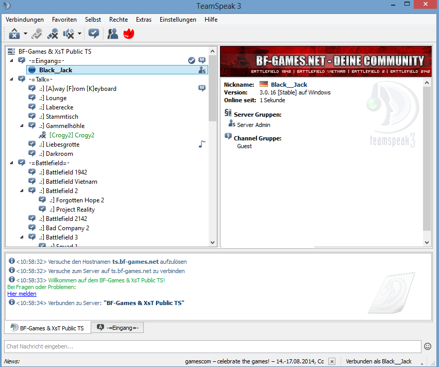
Task: Click the info panel scrollbar down arrow
Action: 427,243
